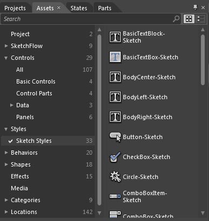Pick the Circle-Sketch asset icon
Viewport: 209px width, 221px height.
[115, 177]
